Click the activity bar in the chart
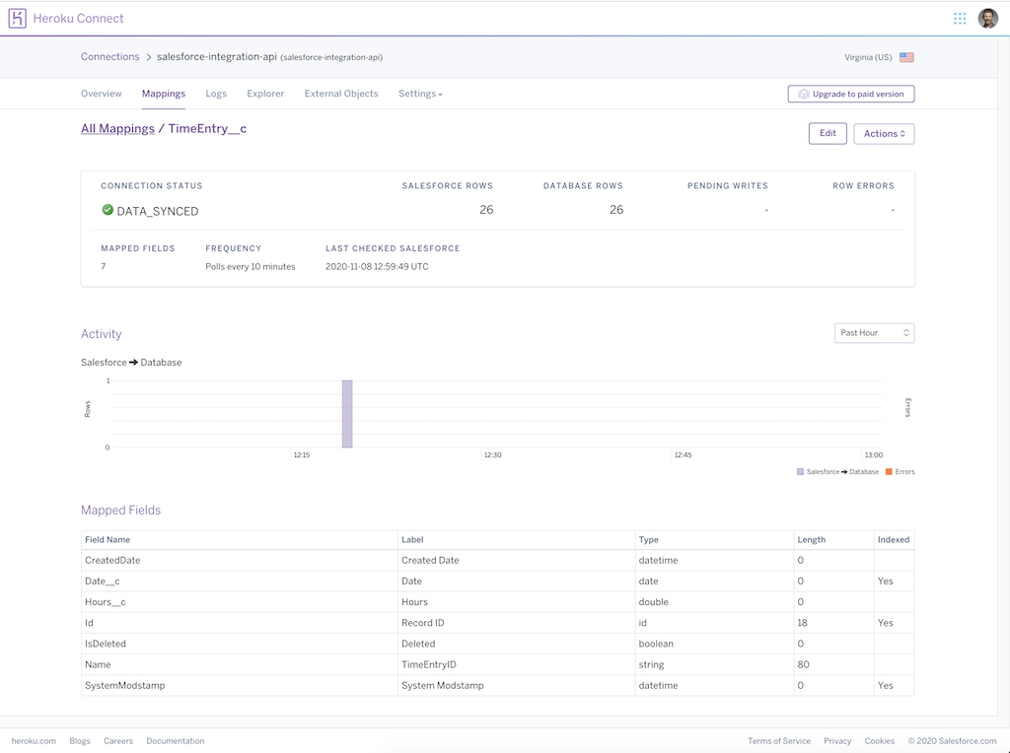1010x753 pixels. [347, 414]
